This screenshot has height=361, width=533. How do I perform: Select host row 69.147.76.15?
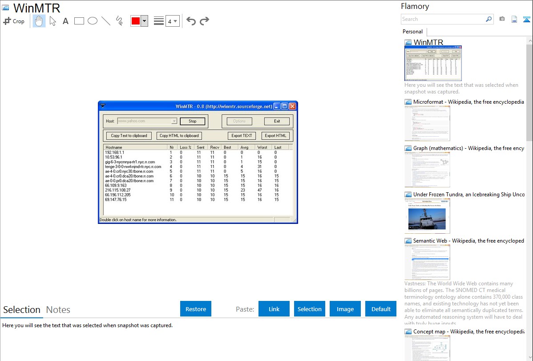pyautogui.click(x=197, y=200)
